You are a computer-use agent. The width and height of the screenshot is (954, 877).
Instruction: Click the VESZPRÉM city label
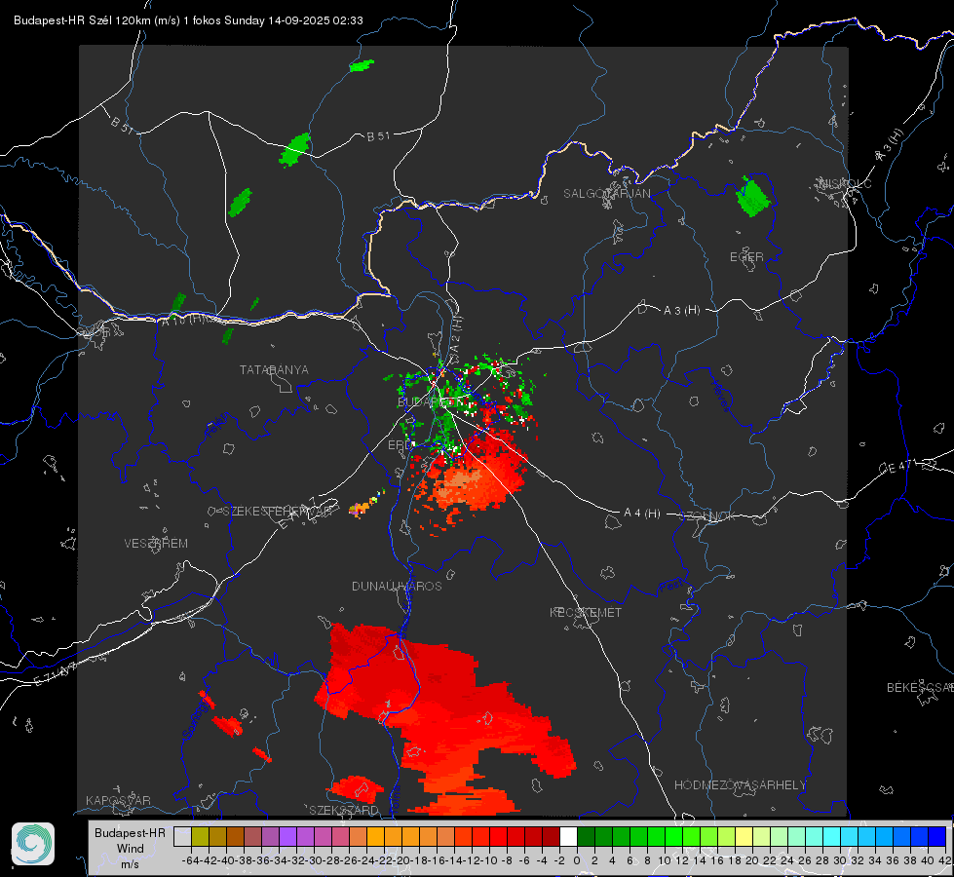click(x=156, y=543)
